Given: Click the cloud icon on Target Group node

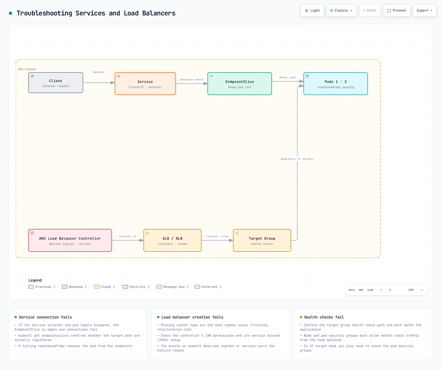Looking at the screenshot, I should (237, 233).
